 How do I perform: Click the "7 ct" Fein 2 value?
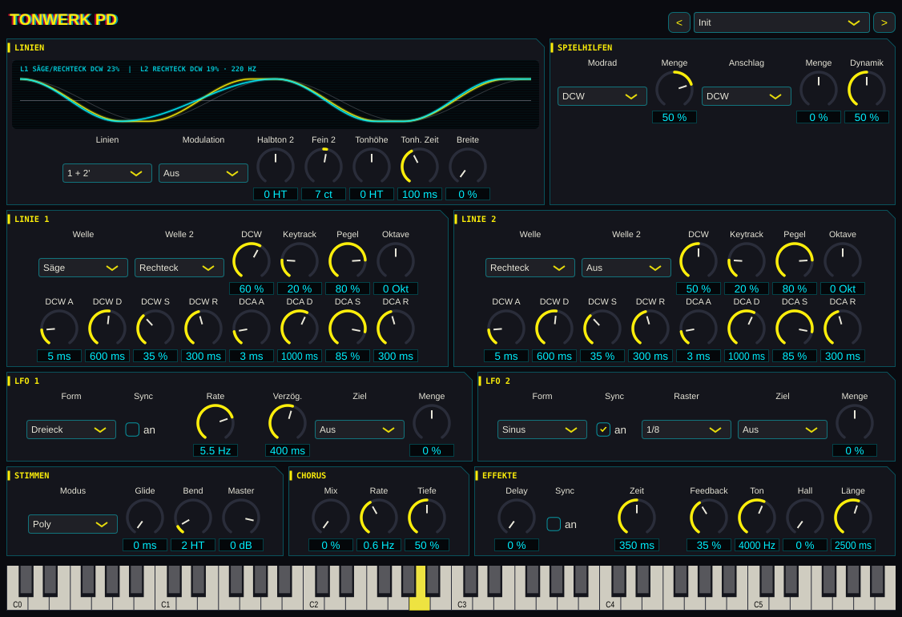click(x=324, y=195)
